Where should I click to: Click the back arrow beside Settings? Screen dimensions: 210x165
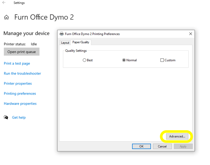pyautogui.click(x=4, y=3)
